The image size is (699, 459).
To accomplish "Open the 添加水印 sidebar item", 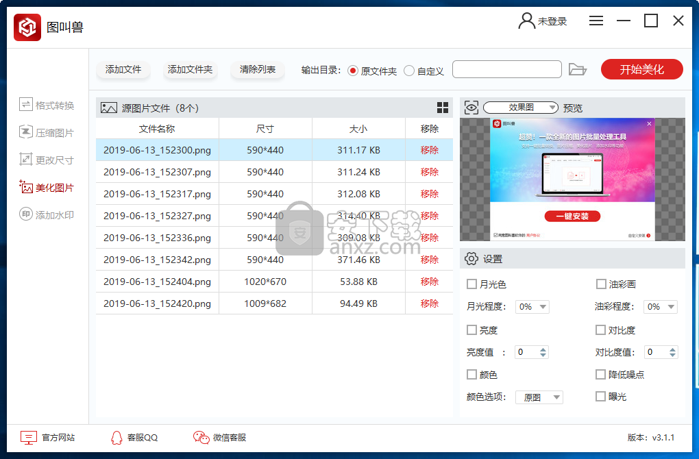I will click(47, 215).
